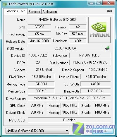Screen dimensions: 117x137
Task: Click DirectX Support field 10.0 / SM4.0
Action: [x=98, y=70]
